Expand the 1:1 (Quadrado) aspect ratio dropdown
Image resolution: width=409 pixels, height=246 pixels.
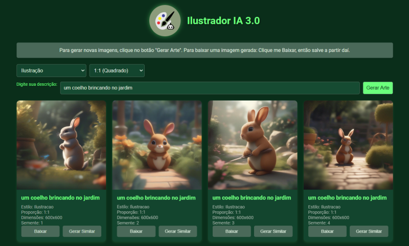point(117,70)
